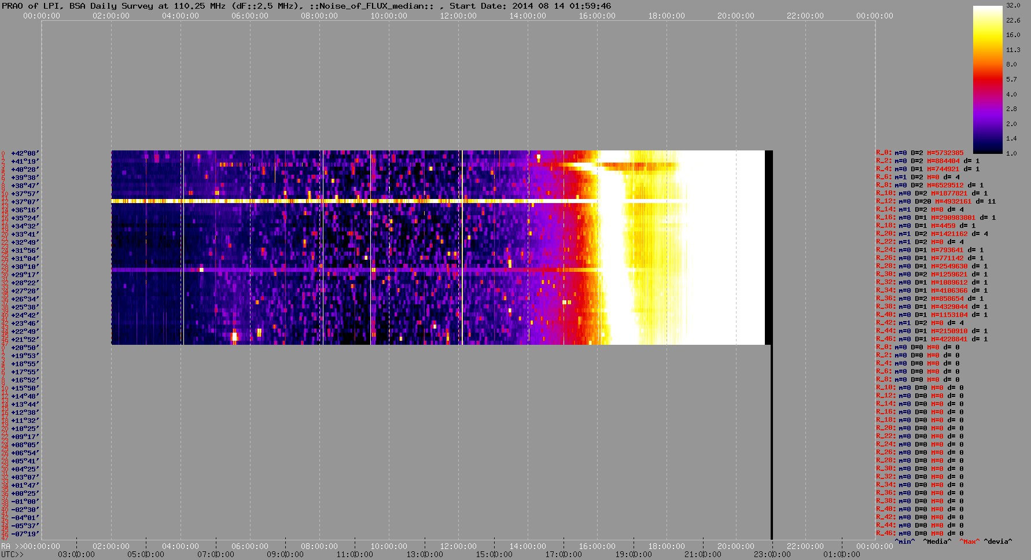The width and height of the screenshot is (1031, 560).
Task: Click the row statistics with M=4228841
Action: click(932, 339)
